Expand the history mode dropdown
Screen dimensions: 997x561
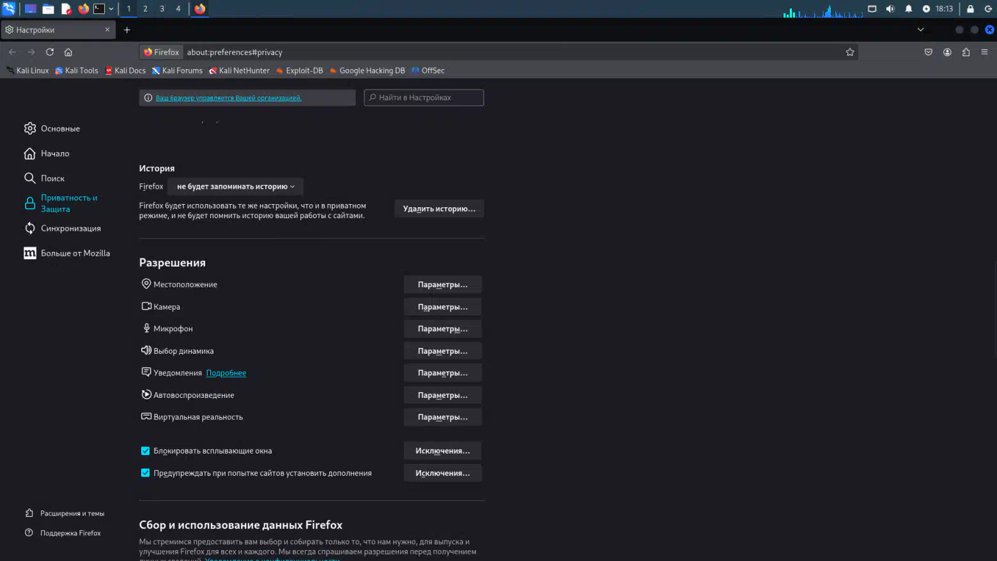pyautogui.click(x=236, y=186)
